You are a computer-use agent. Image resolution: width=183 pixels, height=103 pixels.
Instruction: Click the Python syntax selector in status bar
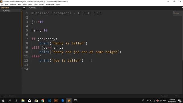tap(177, 96)
